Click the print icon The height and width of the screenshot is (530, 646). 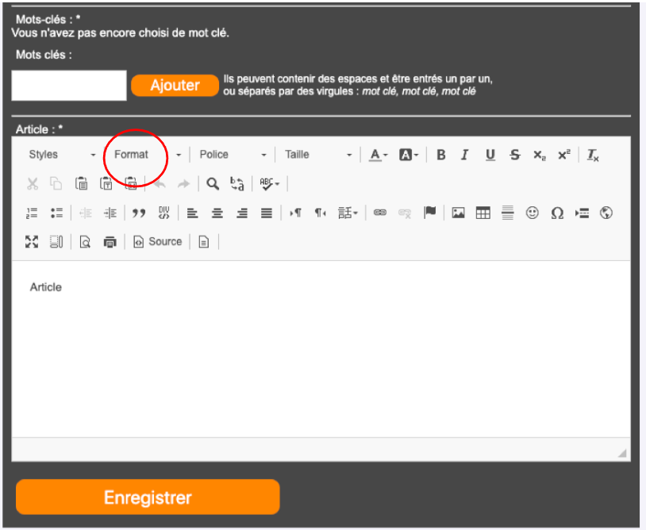coord(110,242)
